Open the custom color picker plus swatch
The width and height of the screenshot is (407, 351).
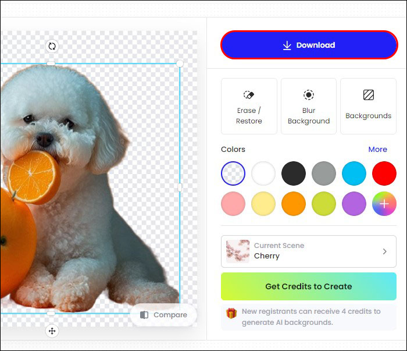(384, 204)
